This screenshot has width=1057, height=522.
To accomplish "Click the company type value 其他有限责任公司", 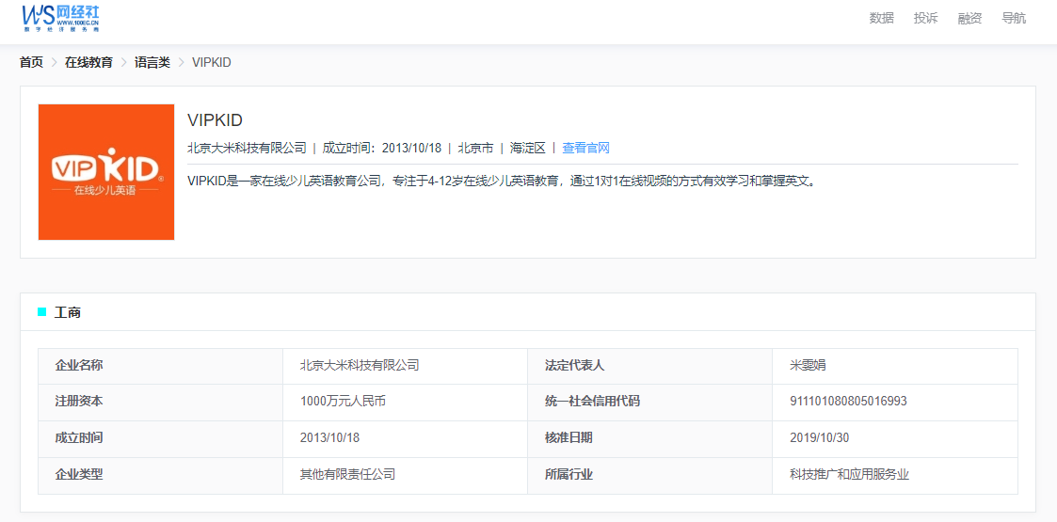I will tap(347, 474).
